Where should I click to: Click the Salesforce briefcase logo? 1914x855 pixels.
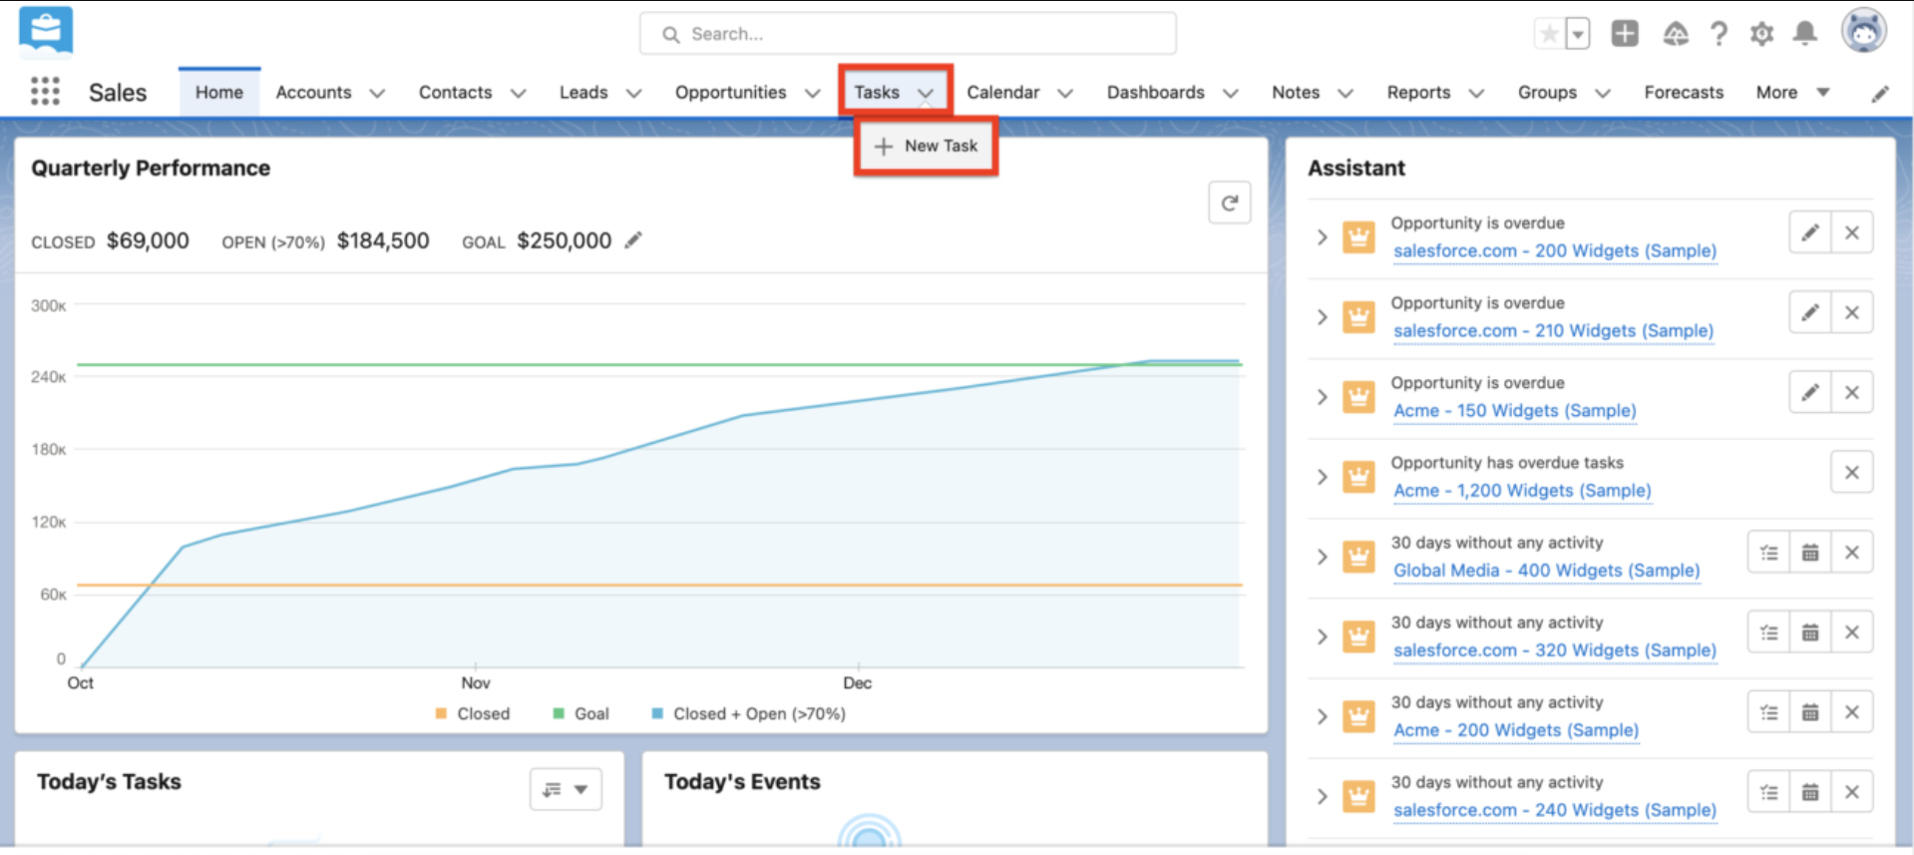46,32
